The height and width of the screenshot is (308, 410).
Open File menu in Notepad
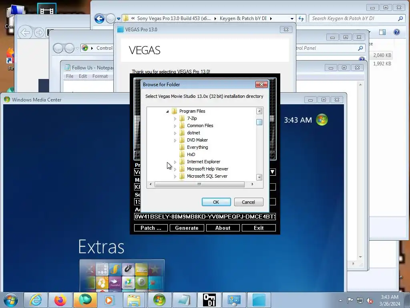tap(70, 76)
